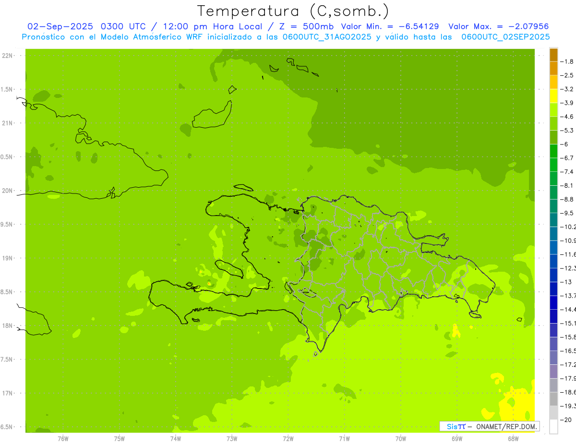This screenshot has width=576, height=445.
Task: Click the date '02-Sep-2025' in the header
Action: [x=60, y=26]
